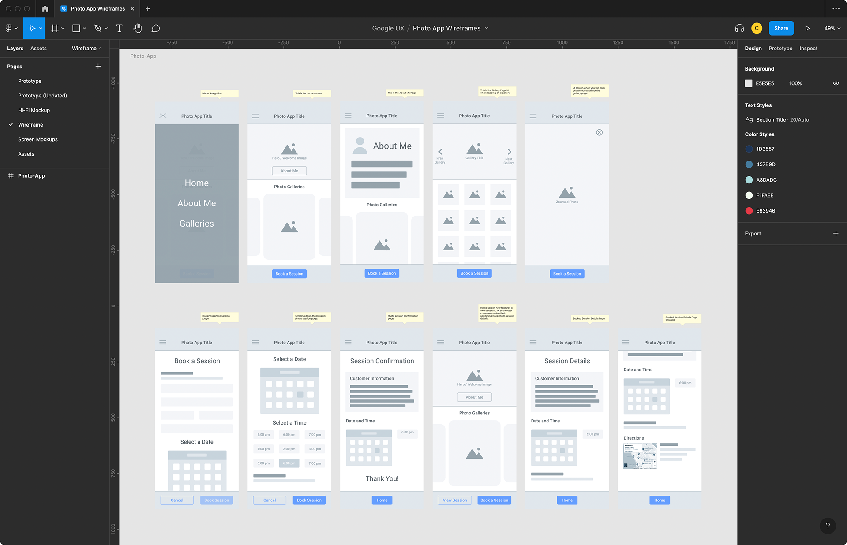Screen dimensions: 847x545
Task: Select the Pen tool
Action: click(98, 28)
